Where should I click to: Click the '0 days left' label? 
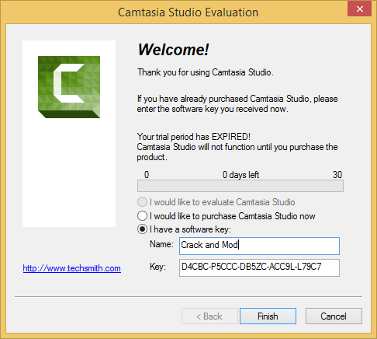(x=240, y=175)
